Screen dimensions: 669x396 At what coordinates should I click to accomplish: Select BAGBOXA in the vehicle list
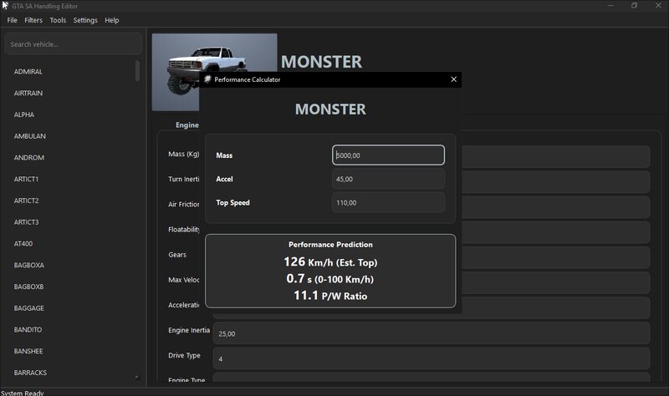tap(29, 265)
